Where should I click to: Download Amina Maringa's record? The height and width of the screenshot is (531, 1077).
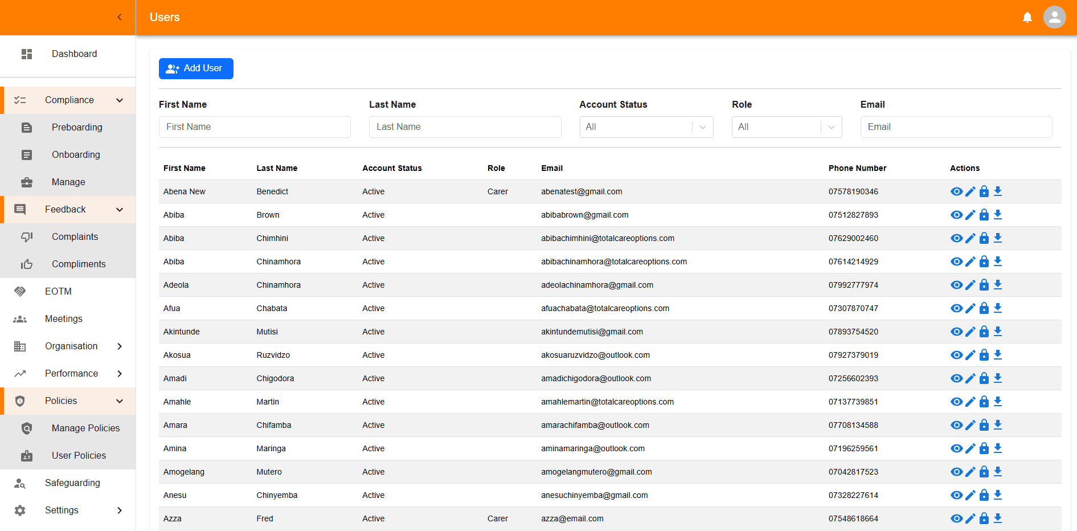click(x=998, y=448)
